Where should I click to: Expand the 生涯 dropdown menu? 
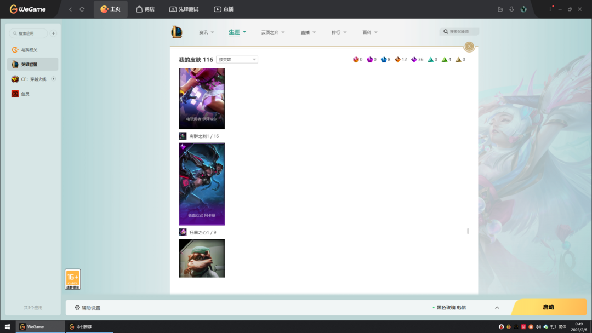(237, 32)
